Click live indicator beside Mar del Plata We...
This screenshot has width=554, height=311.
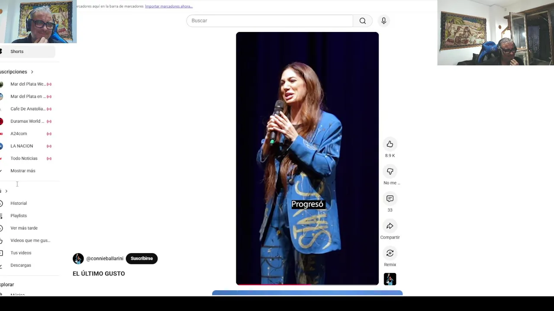pyautogui.click(x=49, y=84)
